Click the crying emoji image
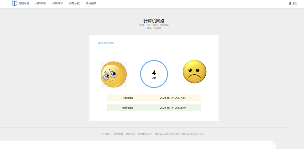Viewport: 304px width, 149px height. (x=114, y=74)
